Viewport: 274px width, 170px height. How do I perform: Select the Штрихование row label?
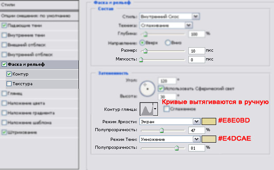pyautogui.click(x=22, y=132)
